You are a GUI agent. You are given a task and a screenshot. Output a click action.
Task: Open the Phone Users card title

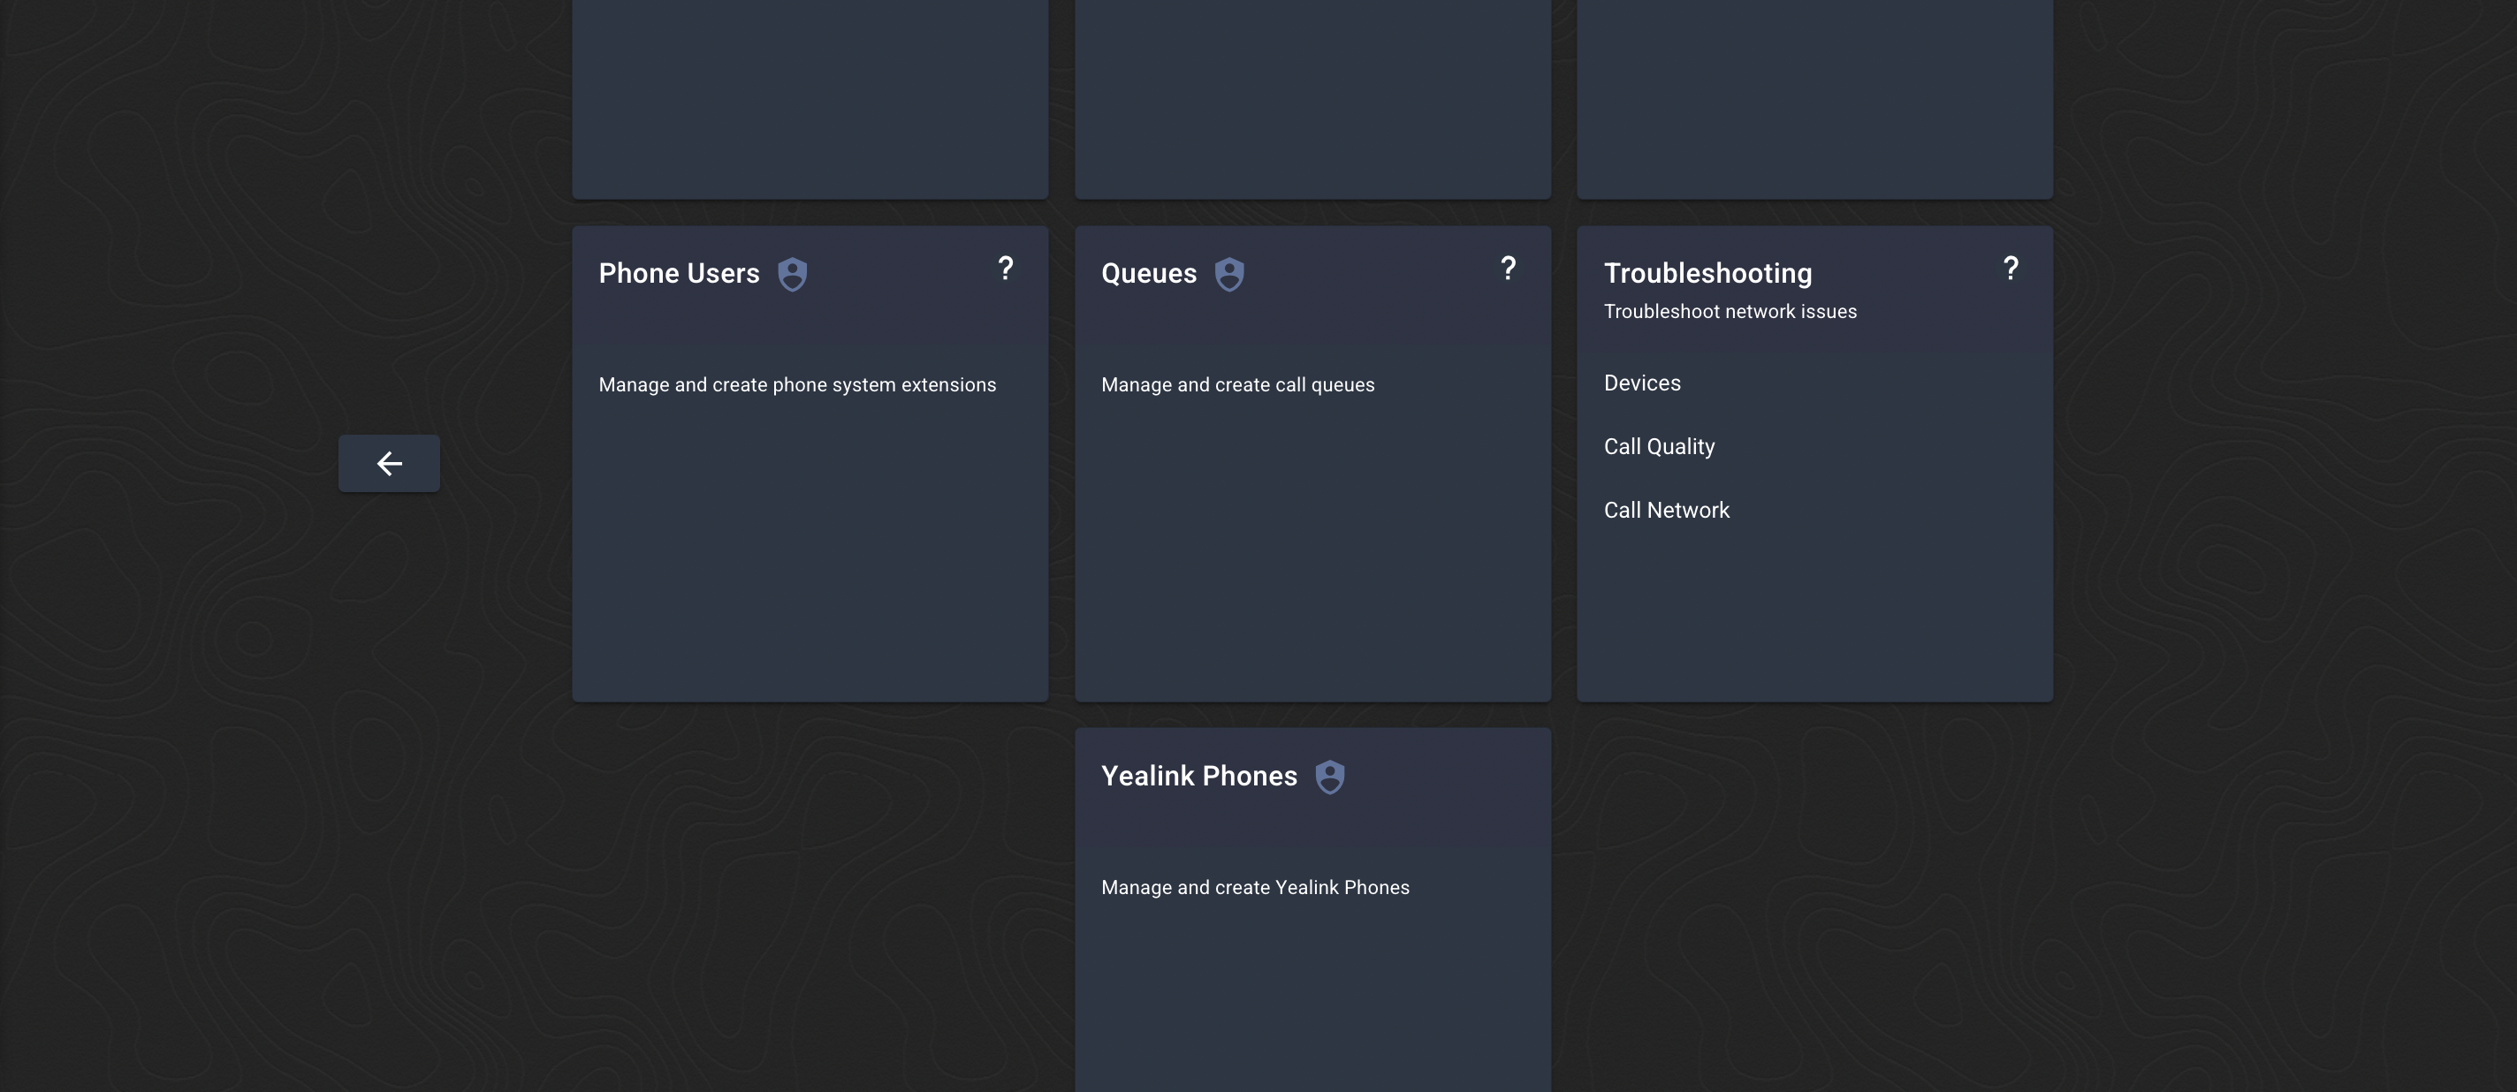click(679, 274)
